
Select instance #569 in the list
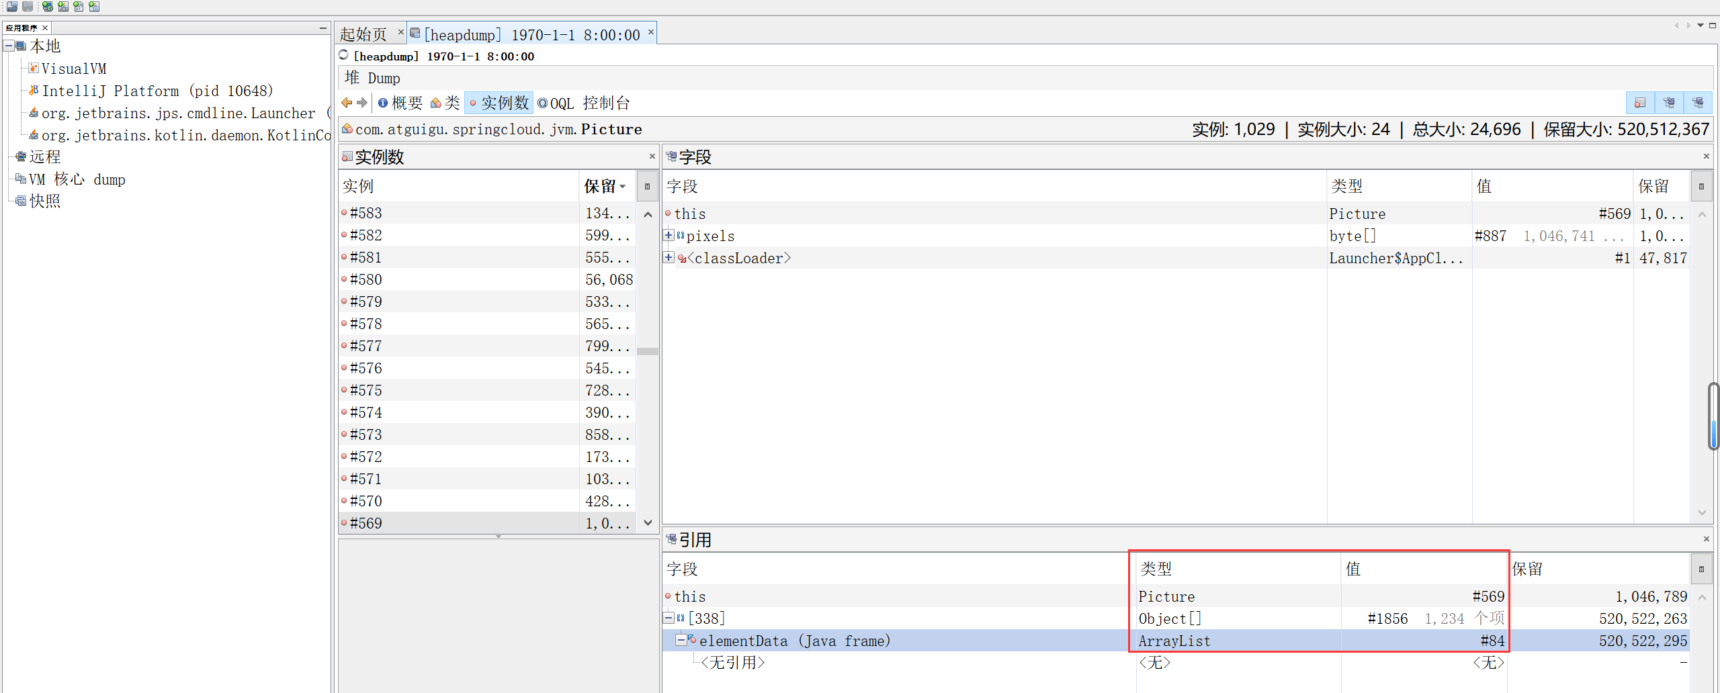[488, 523]
